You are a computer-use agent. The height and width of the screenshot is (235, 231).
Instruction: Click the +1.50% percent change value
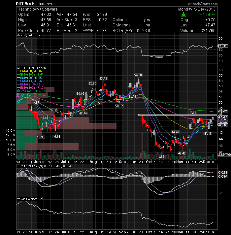(x=208, y=15)
